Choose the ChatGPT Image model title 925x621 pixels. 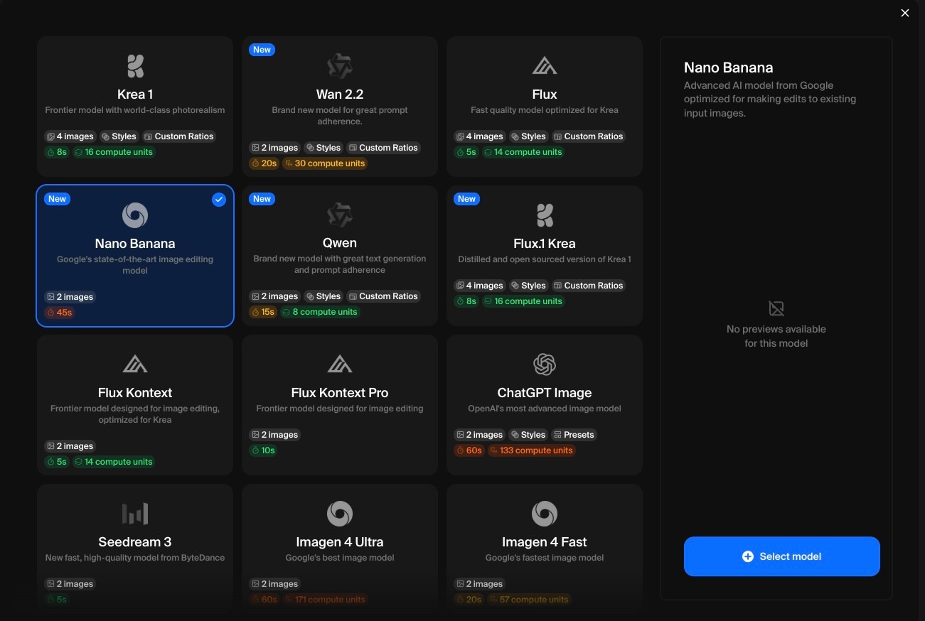(545, 393)
